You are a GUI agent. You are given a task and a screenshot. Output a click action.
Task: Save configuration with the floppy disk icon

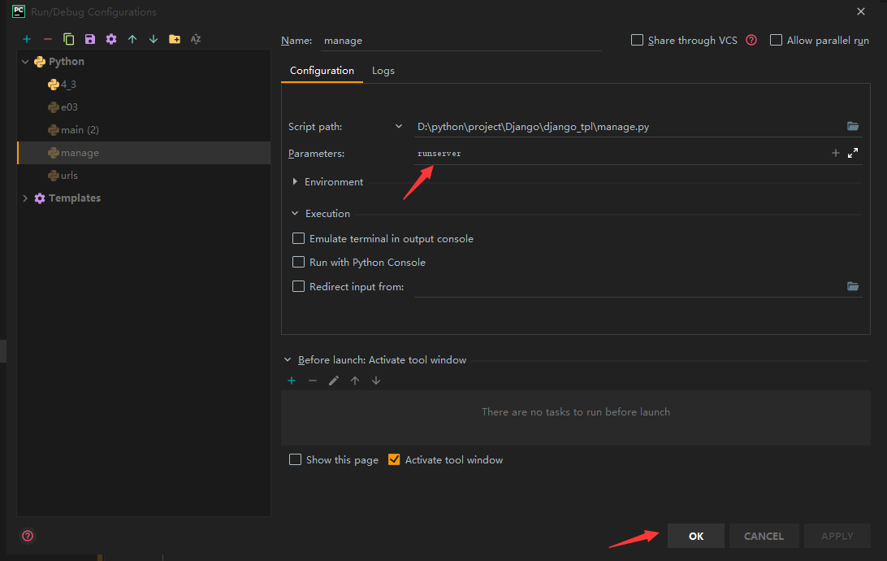pos(90,39)
